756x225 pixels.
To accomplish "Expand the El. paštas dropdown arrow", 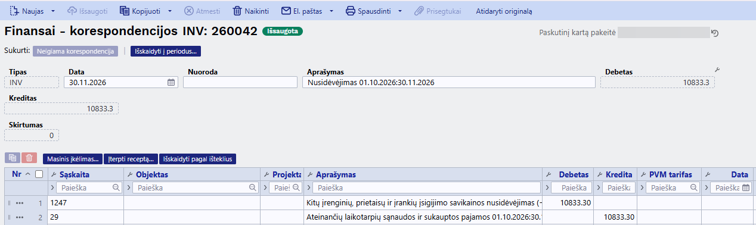I will point(331,11).
